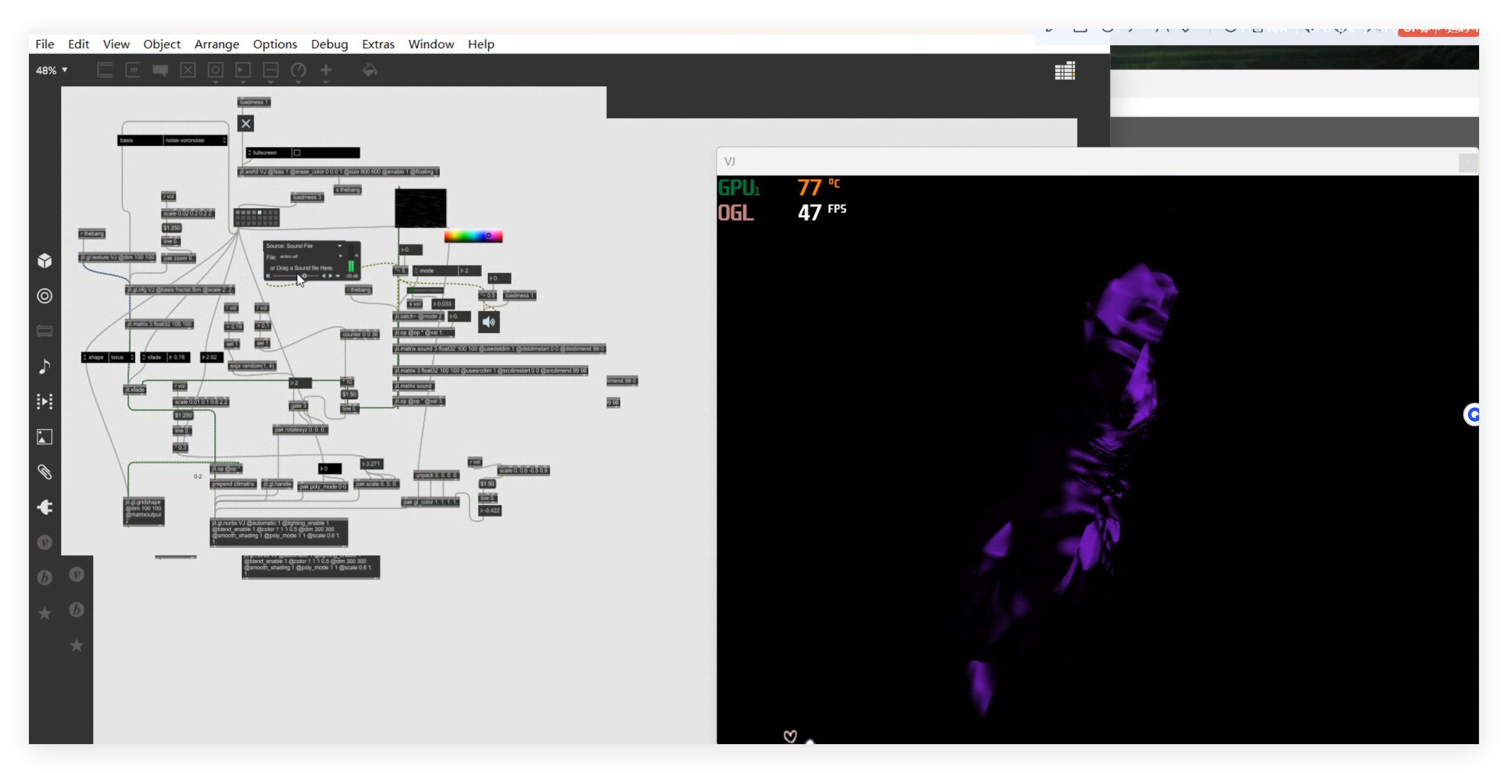1508x773 pixels.
Task: Click the -0.422 number box
Action: 490,511
